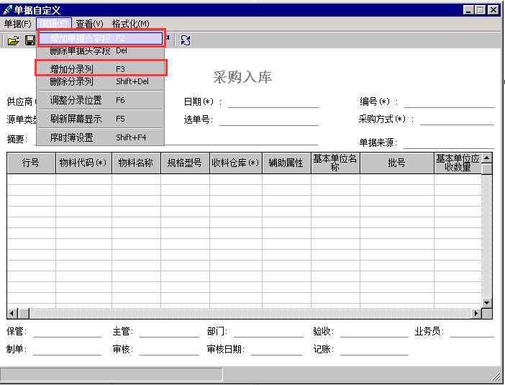
Task: Click the 批号 column header
Action: point(396,163)
